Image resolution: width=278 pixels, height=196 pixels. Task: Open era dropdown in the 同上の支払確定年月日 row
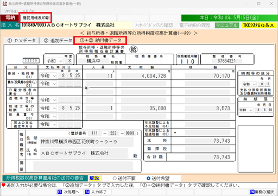coord(48,124)
